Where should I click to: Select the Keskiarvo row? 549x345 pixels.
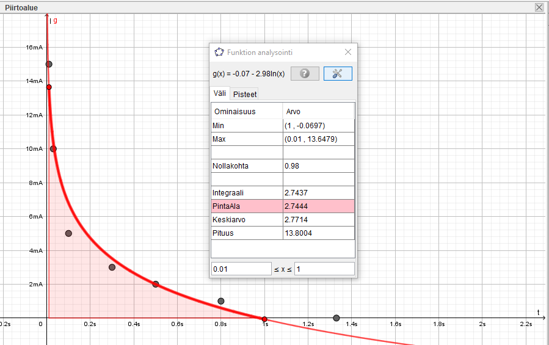(x=282, y=220)
